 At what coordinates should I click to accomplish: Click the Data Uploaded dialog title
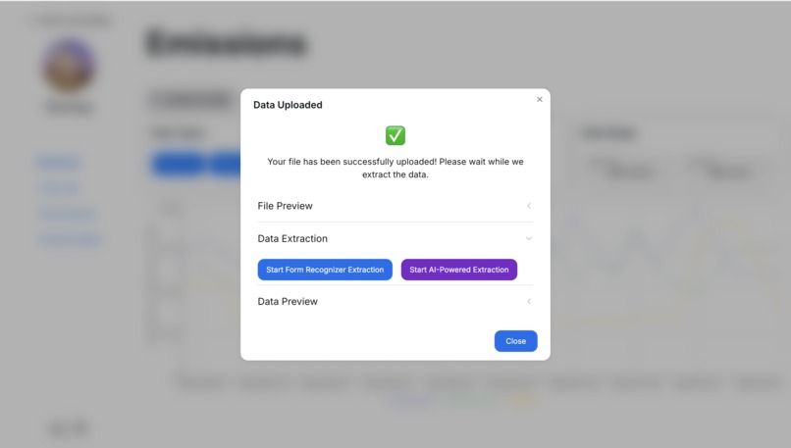point(288,105)
